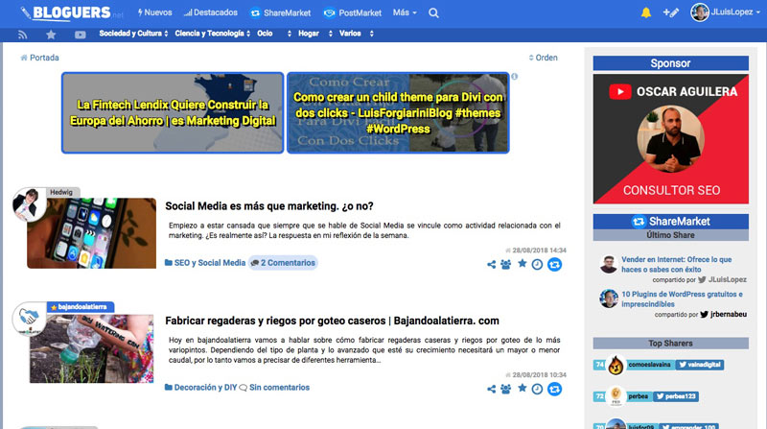The image size is (767, 429).
Task: Click group icon on Social Media post
Action: coord(506,265)
